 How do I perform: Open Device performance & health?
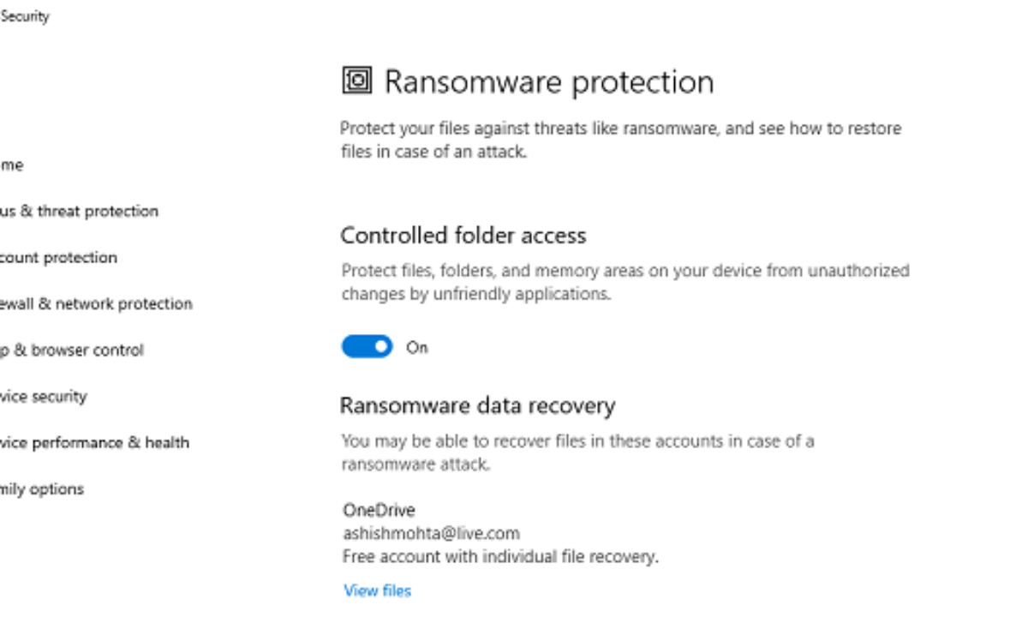pyautogui.click(x=94, y=442)
